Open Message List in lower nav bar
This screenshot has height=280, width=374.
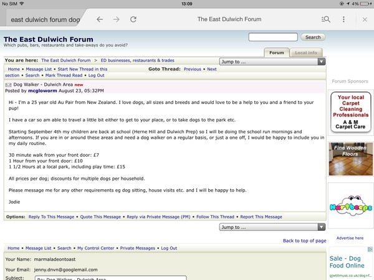pyautogui.click(x=39, y=248)
